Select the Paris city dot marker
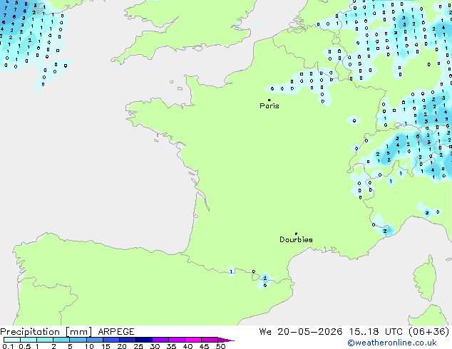The height and width of the screenshot is (349, 452). pyautogui.click(x=269, y=100)
